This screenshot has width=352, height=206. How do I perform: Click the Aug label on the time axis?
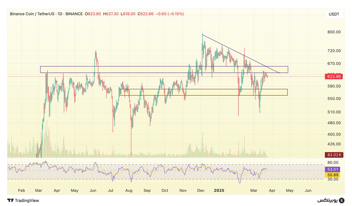click(129, 190)
